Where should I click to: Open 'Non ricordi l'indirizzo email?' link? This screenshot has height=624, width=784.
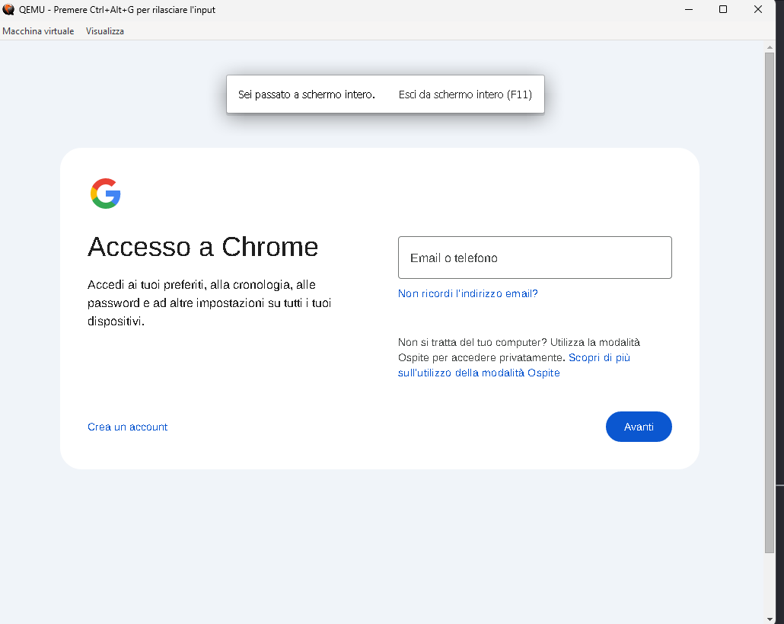click(467, 294)
